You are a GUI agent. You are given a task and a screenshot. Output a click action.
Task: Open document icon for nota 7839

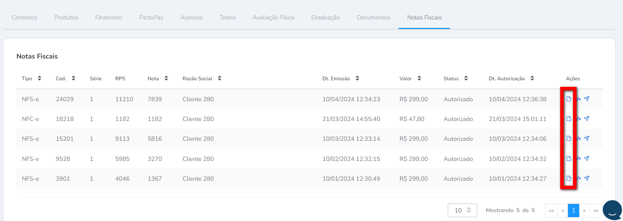568,99
